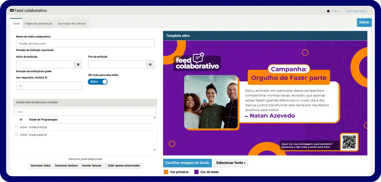Screen dimensions: 381x182
Task: Click the Grades selecionadas para inserção header
Action: pos(85,102)
